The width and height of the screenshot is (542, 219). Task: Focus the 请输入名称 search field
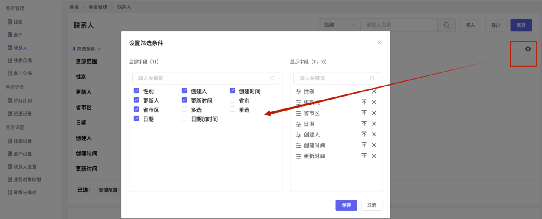(x=399, y=25)
